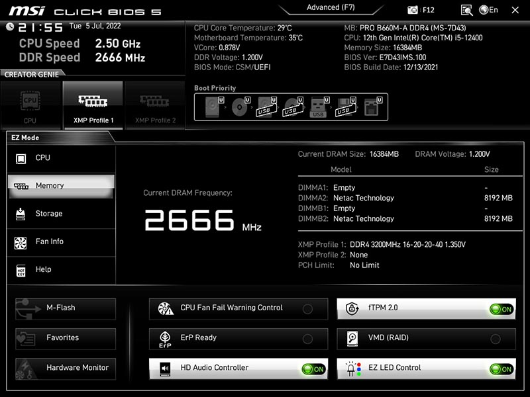Viewport: 530px width, 397px height.
Task: Pick the USB flash key boot icon
Action: (319, 107)
